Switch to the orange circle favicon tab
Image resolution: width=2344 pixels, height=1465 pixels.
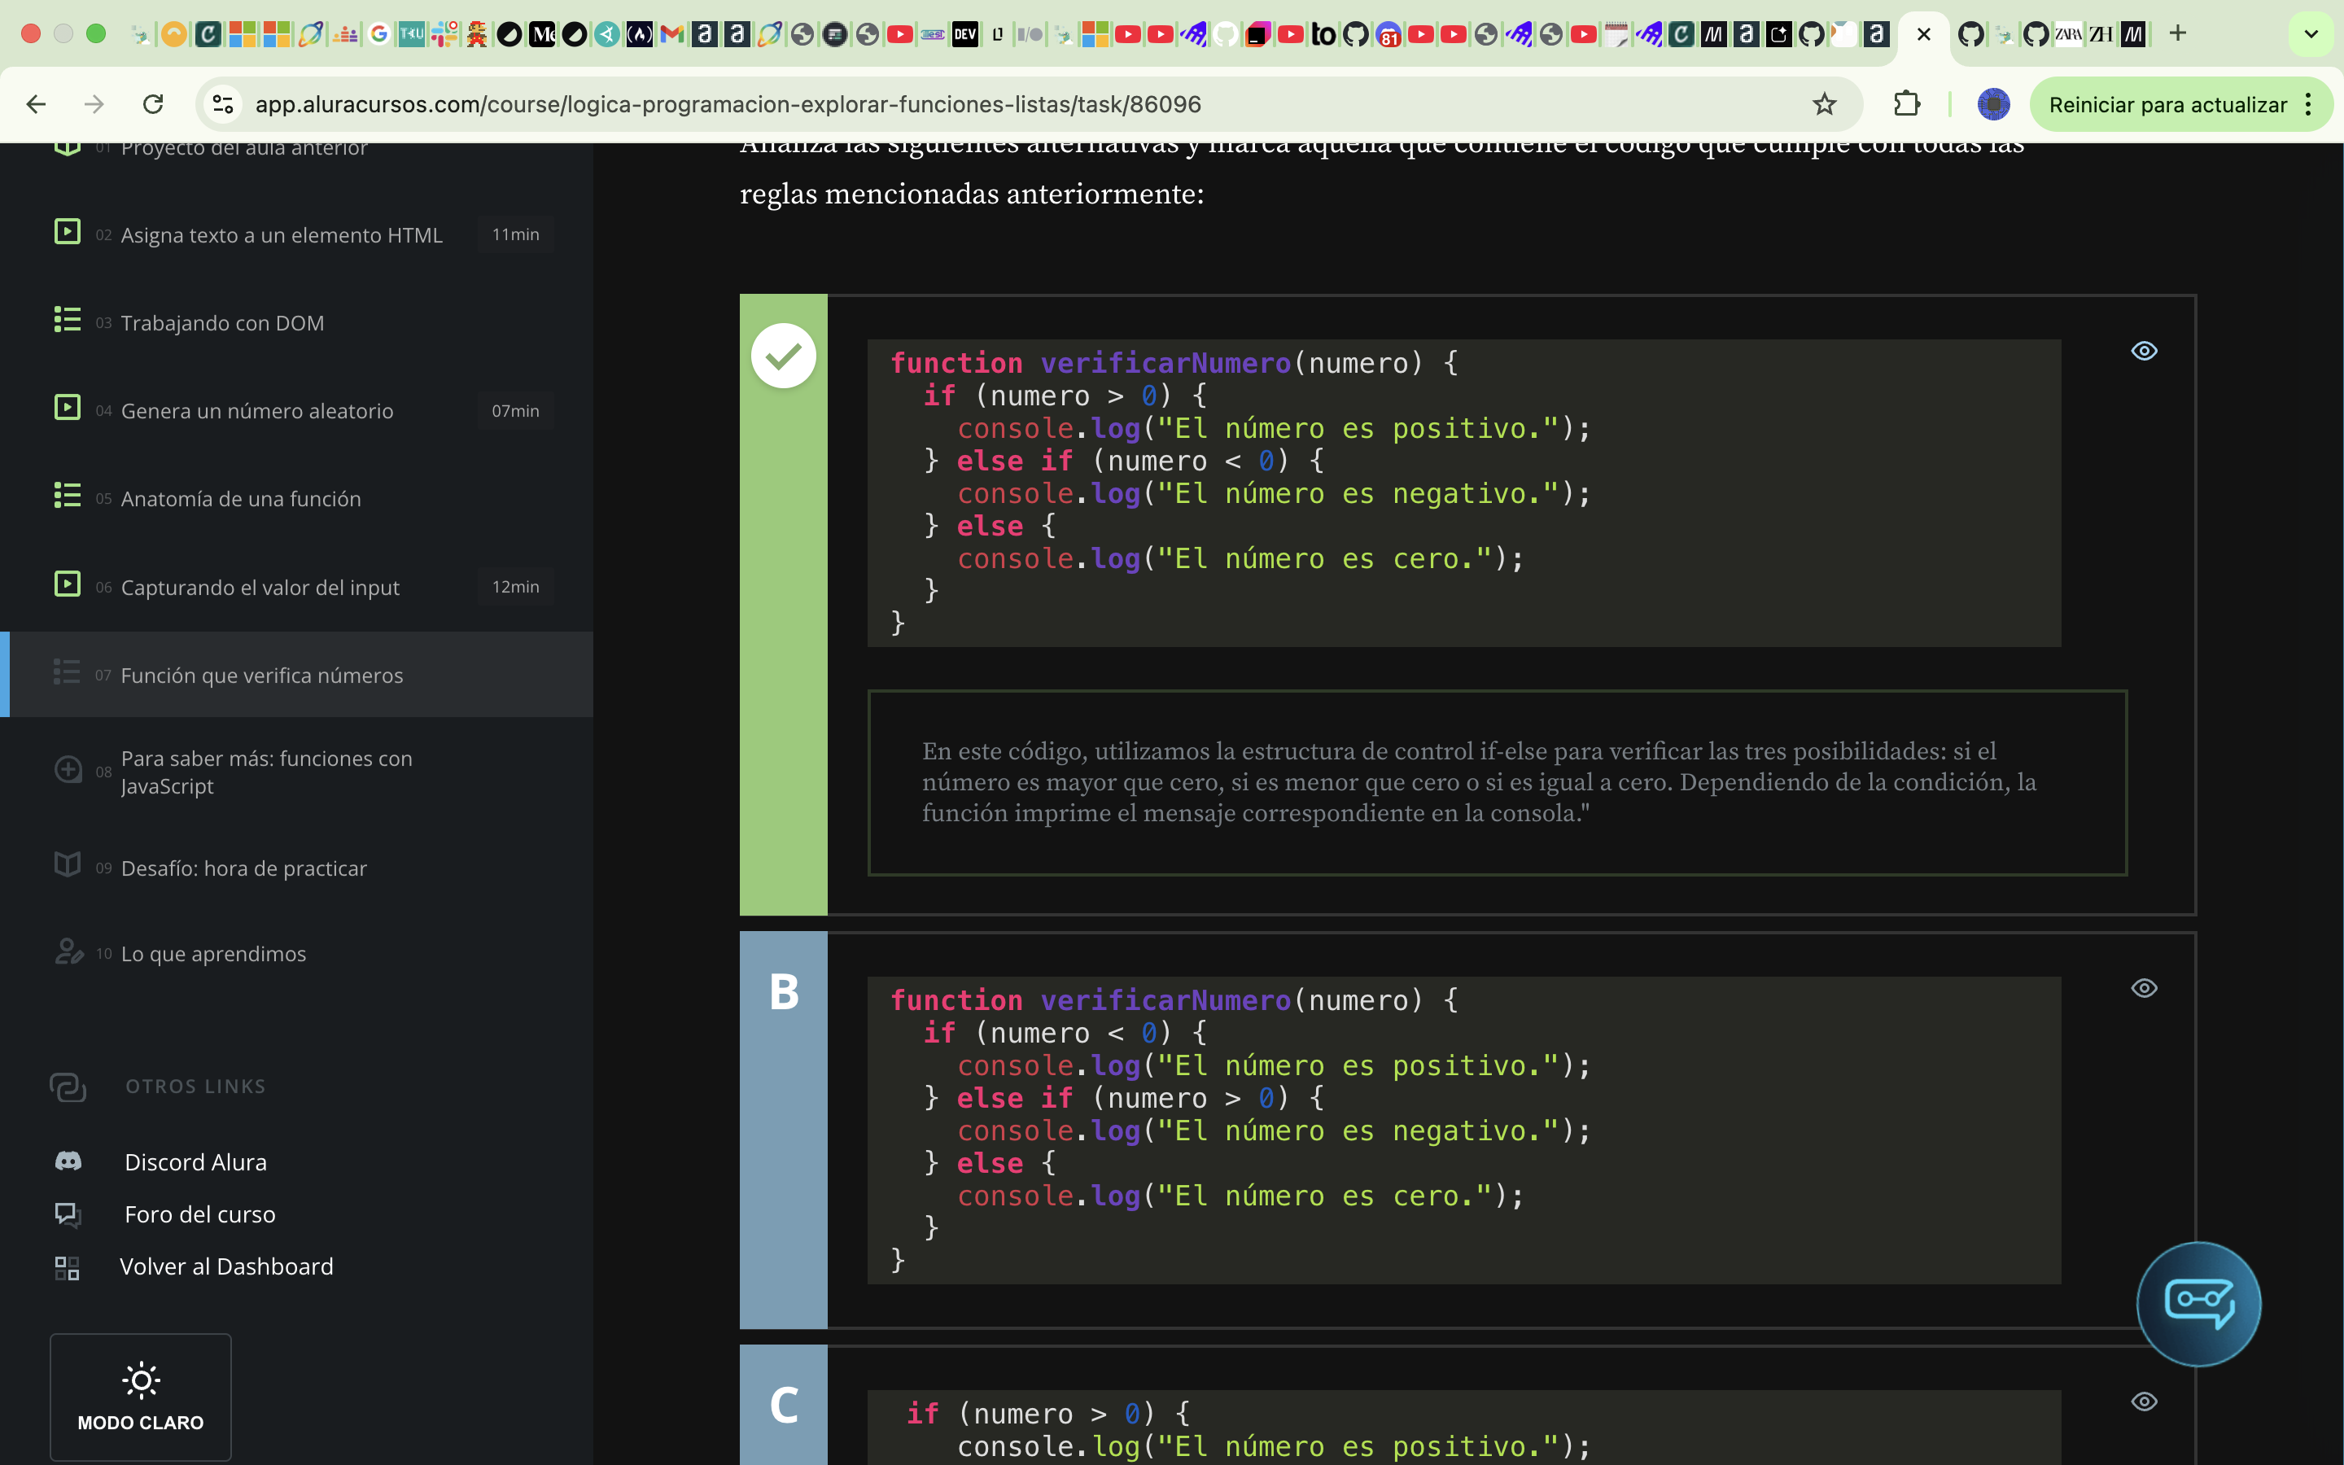pos(173,34)
